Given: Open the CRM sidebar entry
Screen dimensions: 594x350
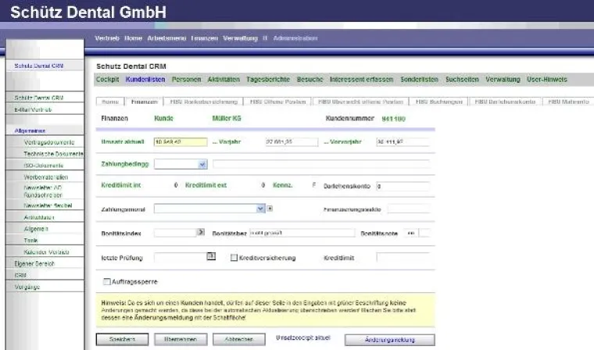Looking at the screenshot, I should pos(20,275).
